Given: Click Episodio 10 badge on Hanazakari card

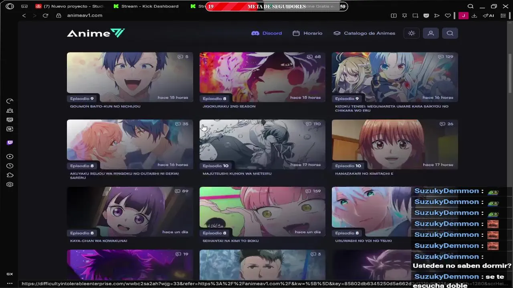Looking at the screenshot, I should click(x=348, y=166).
